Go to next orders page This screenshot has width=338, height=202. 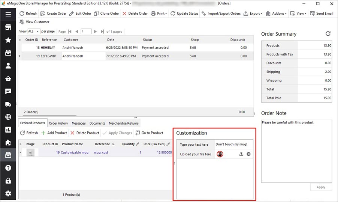click(95, 32)
